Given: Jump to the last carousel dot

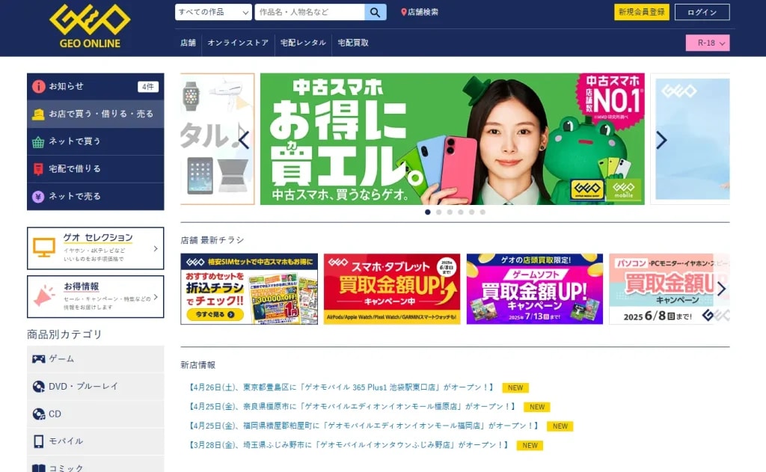Looking at the screenshot, I should click(x=482, y=212).
